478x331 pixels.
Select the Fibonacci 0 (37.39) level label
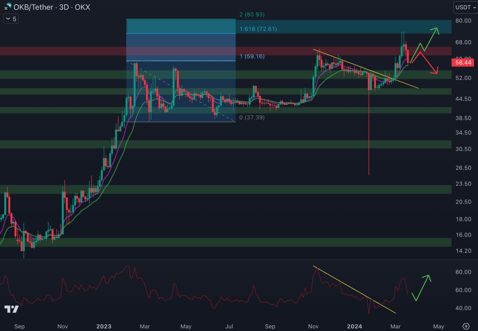click(252, 117)
